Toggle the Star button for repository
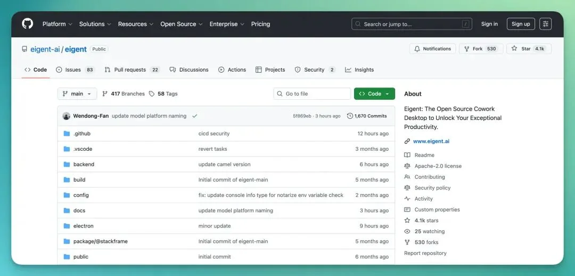Screen dimensions: 575x276 click(x=529, y=49)
